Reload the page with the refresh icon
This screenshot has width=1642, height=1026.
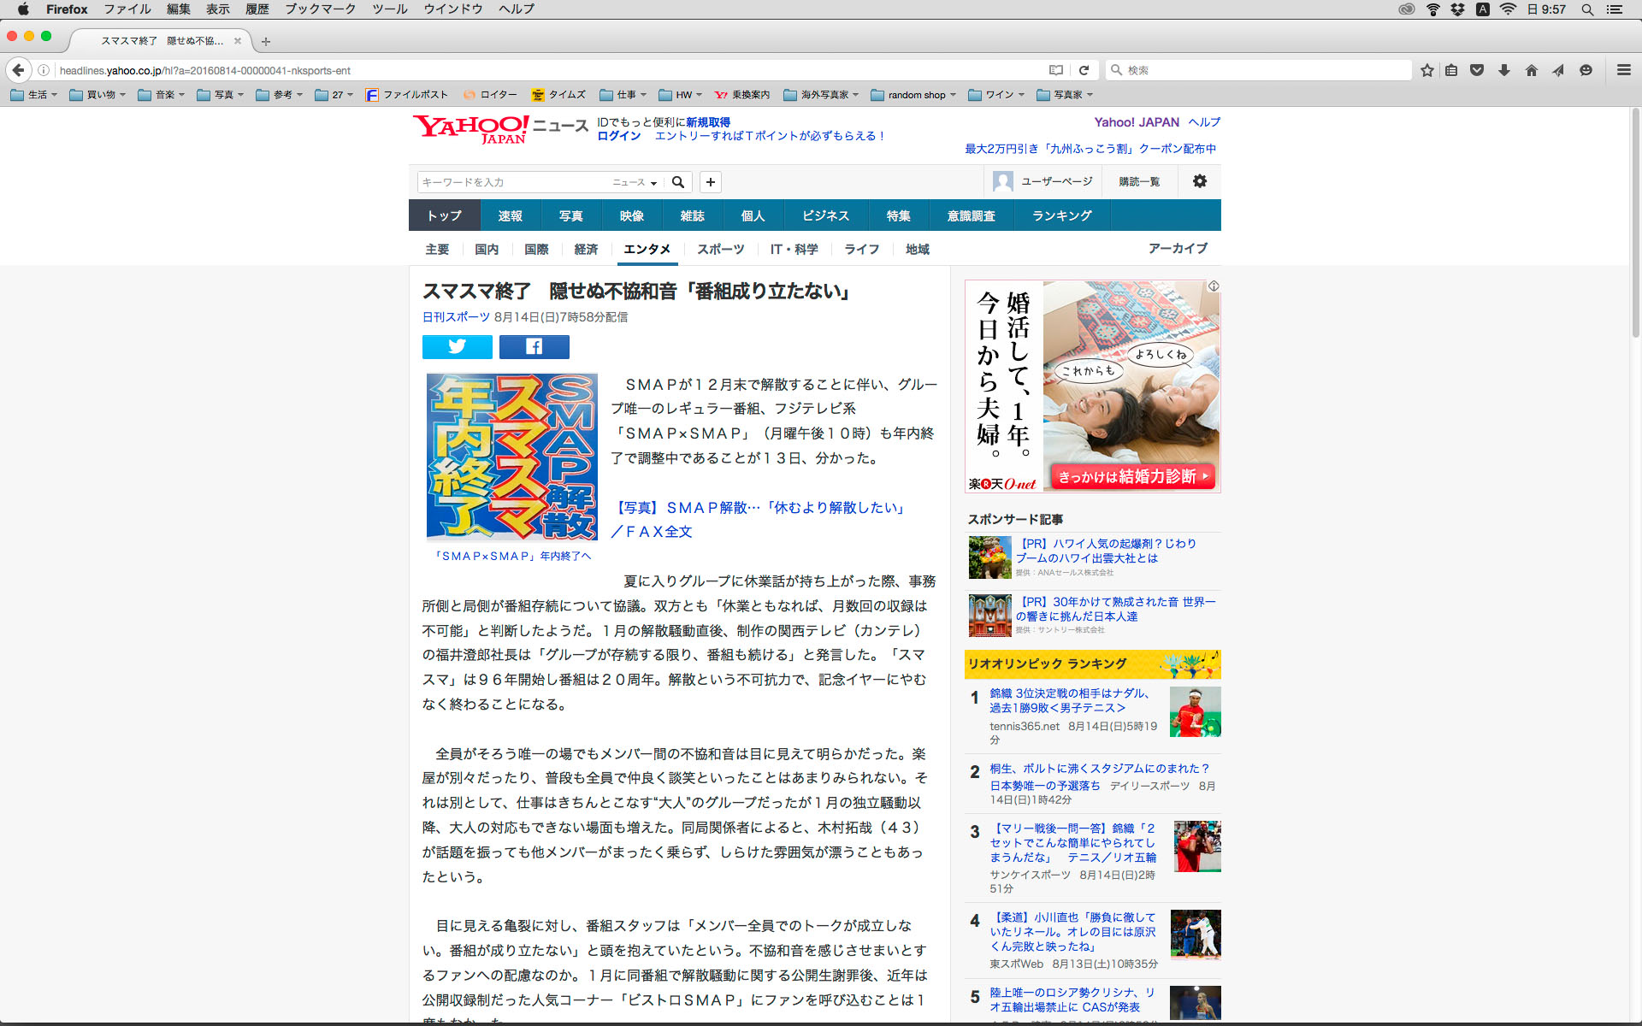1084,70
